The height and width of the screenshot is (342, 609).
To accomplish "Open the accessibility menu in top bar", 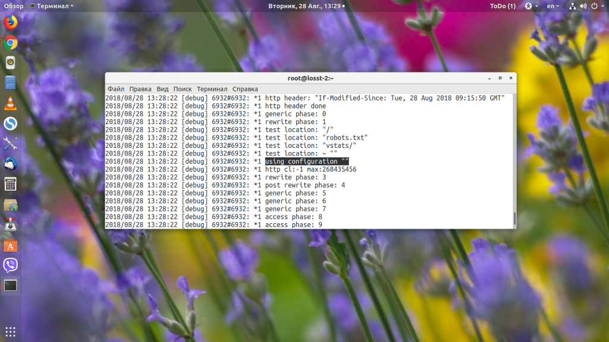I will coord(530,6).
